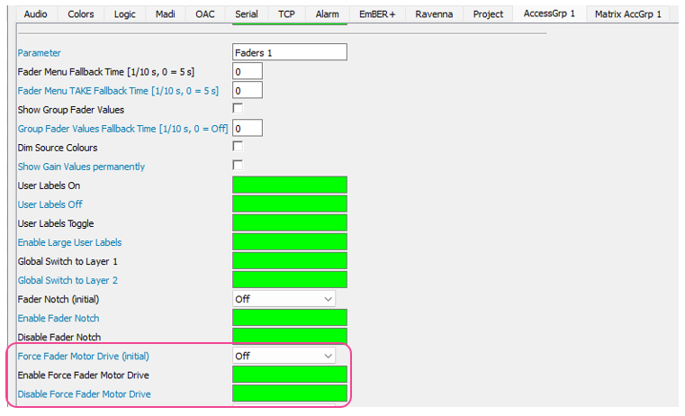Click the Parameter field showing Faders 1
Image resolution: width=685 pixels, height=416 pixels.
tap(289, 53)
